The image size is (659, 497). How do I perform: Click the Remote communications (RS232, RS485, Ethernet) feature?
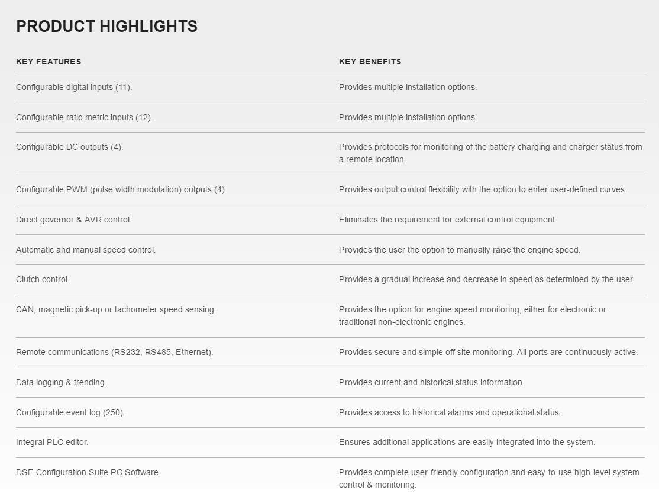114,353
